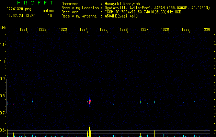The width and height of the screenshot is (216, 137).
Task: Click the strong red meteor echo near 1324
Action: (x=90, y=102)
